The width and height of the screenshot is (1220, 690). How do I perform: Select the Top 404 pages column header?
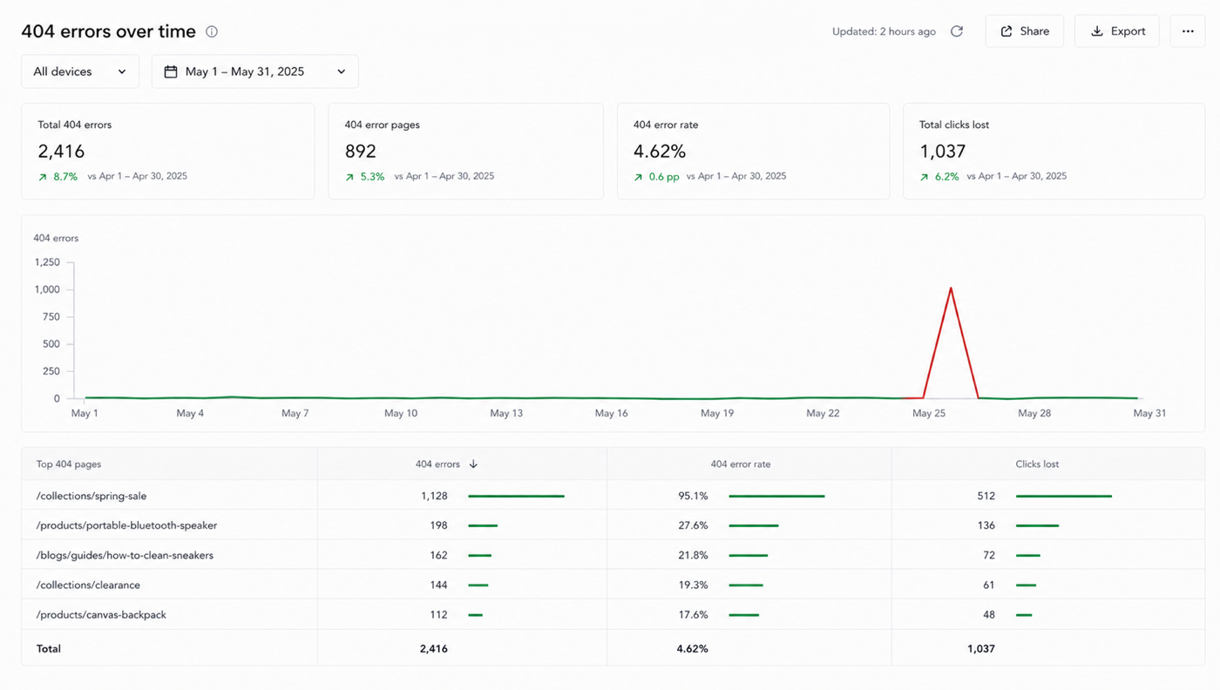pyautogui.click(x=69, y=464)
